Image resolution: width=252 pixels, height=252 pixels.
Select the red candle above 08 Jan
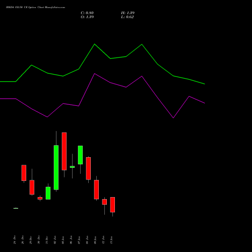pos(88,168)
